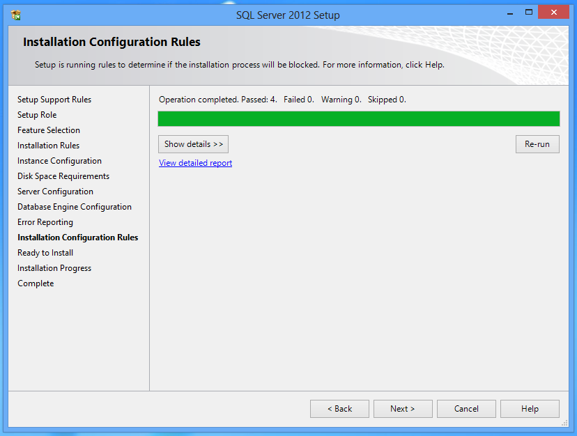The width and height of the screenshot is (577, 436).
Task: Expand results with Show details button
Action: (x=193, y=144)
